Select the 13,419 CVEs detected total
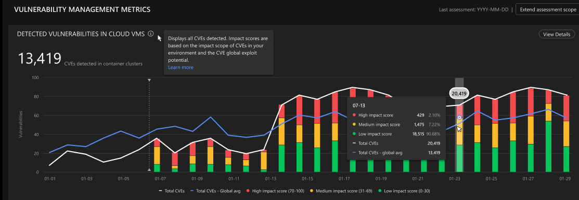This screenshot has width=579, height=200. (x=40, y=58)
